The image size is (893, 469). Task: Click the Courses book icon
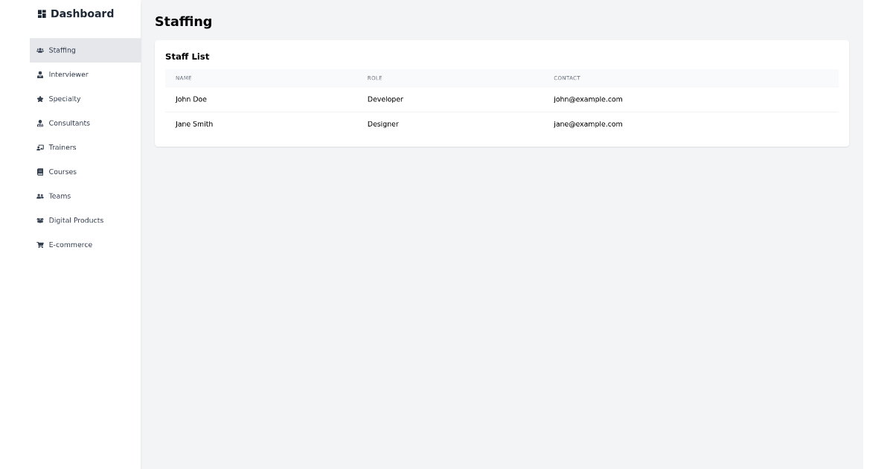[39, 171]
